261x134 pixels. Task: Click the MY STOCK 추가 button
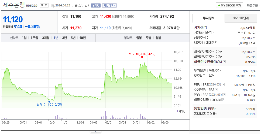coord(229,5)
